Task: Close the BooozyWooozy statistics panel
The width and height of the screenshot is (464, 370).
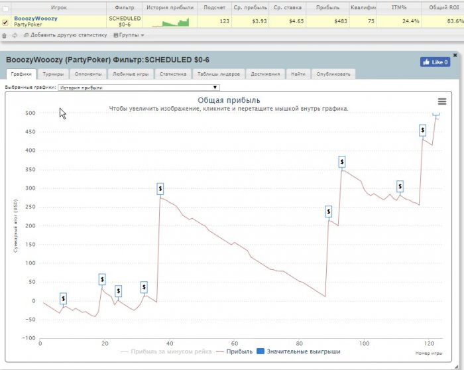Action: (x=455, y=55)
